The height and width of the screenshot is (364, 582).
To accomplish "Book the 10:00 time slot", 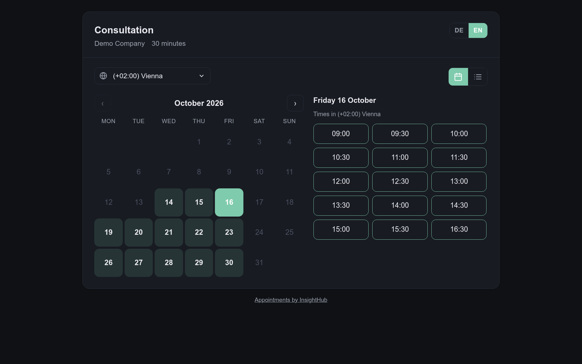I will point(459,134).
